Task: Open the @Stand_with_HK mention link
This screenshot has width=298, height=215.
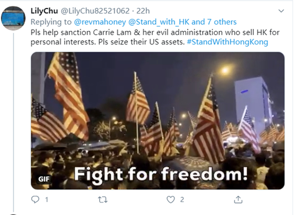Action: point(159,22)
